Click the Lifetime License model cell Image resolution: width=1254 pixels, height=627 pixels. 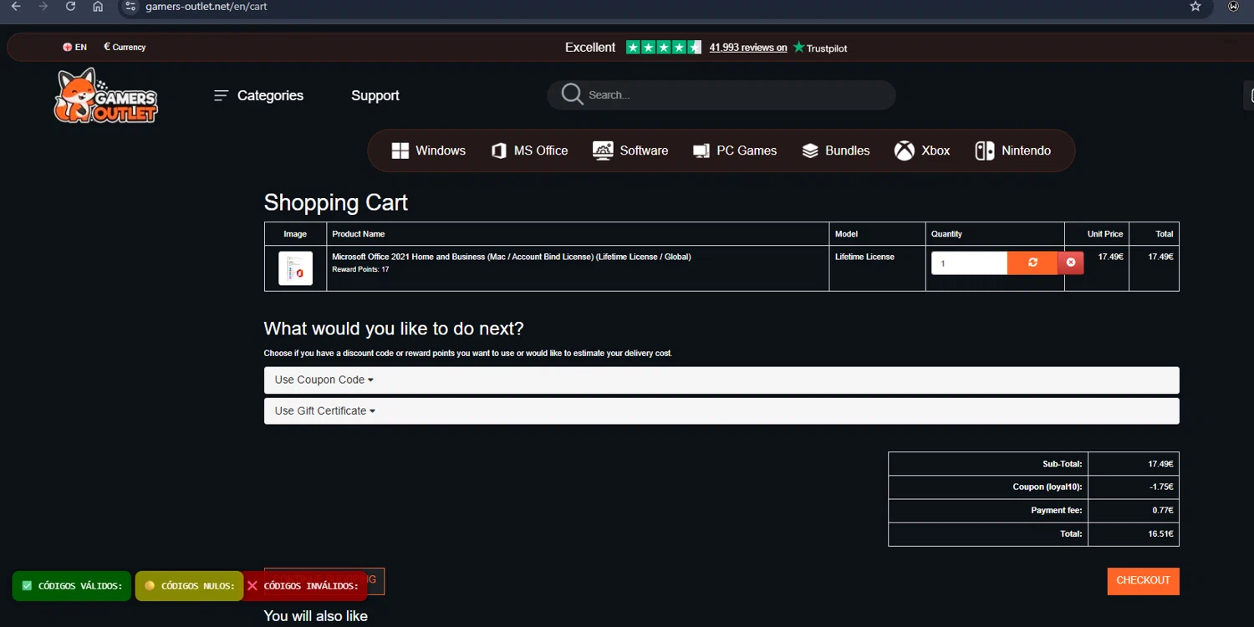click(x=864, y=257)
